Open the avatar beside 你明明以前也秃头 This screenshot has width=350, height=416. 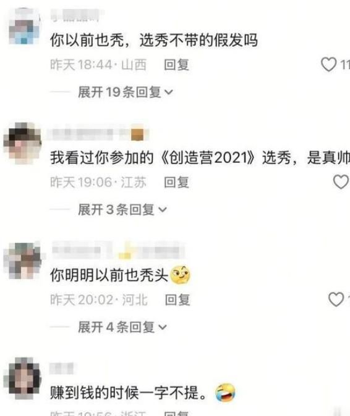[22, 261]
